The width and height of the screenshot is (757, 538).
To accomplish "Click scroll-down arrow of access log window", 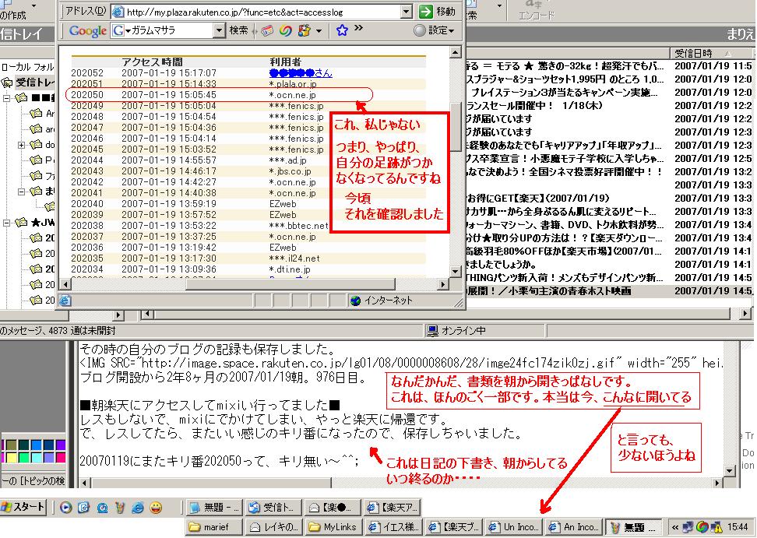I will coord(456,272).
